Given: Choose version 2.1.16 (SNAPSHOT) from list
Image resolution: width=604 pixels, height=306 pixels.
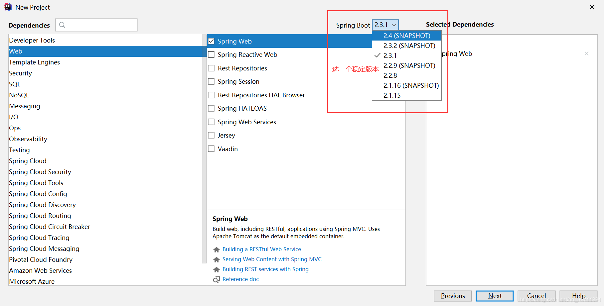Looking at the screenshot, I should 407,85.
